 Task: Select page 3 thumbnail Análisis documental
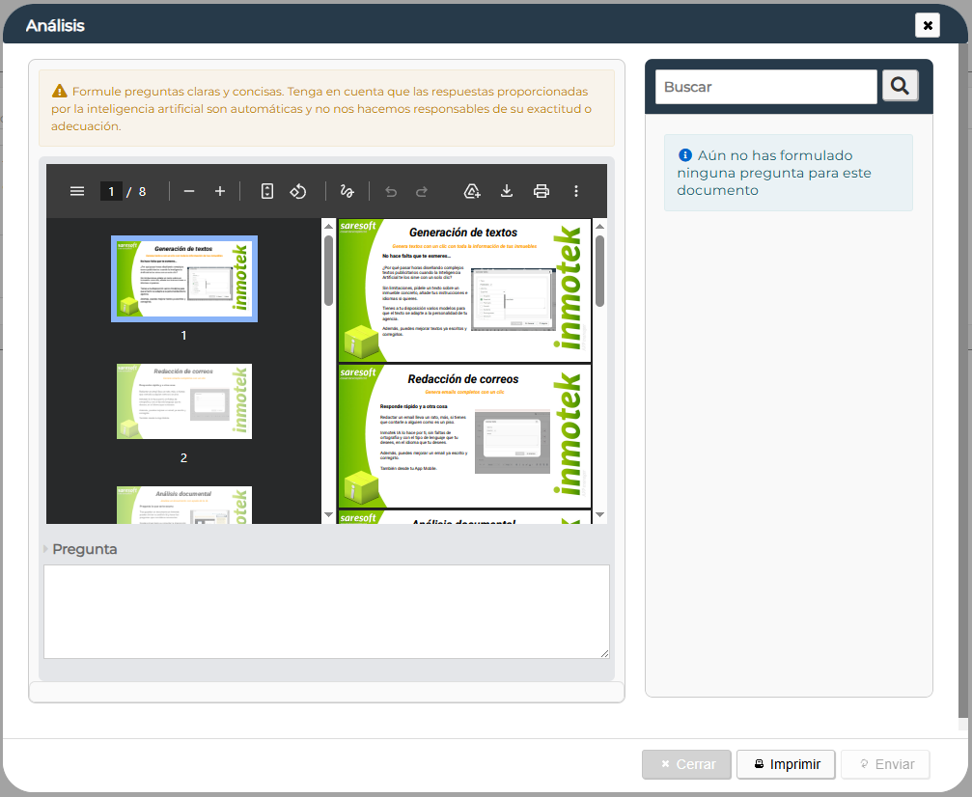184,505
